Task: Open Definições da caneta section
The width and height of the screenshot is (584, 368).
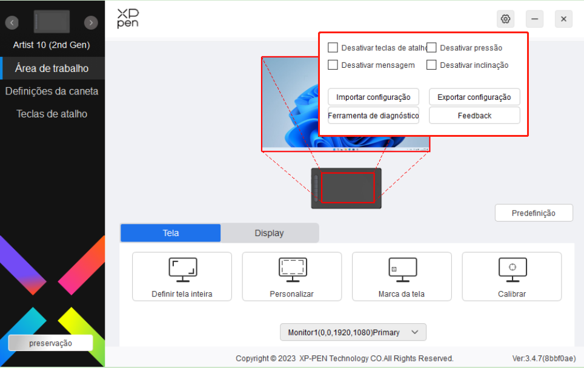Action: (x=52, y=91)
